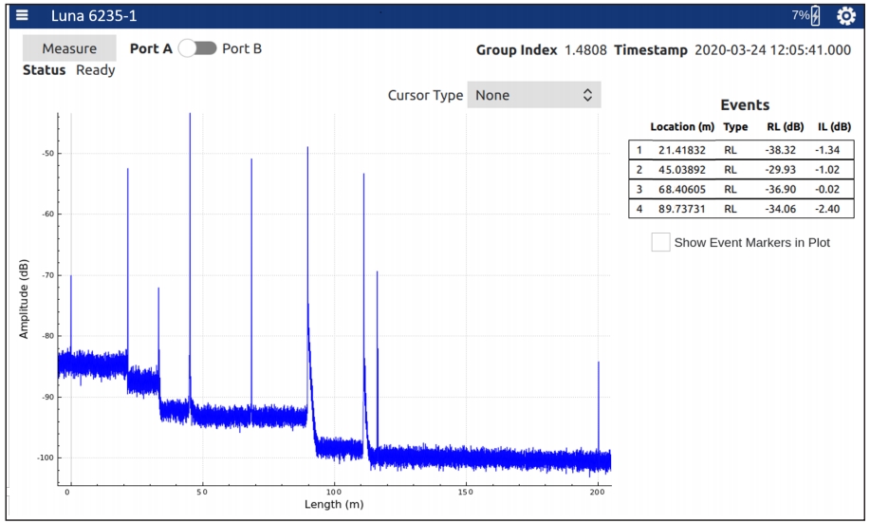Click the battery status icon
Image resolution: width=870 pixels, height=523 pixels.
tap(816, 15)
